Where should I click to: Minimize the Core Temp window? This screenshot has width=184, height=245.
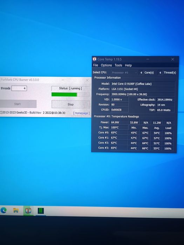[148, 59]
